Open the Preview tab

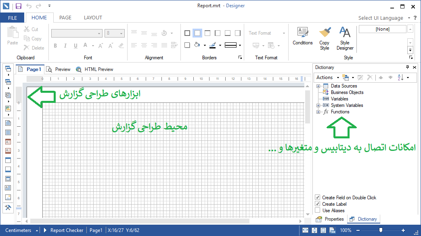coord(58,69)
